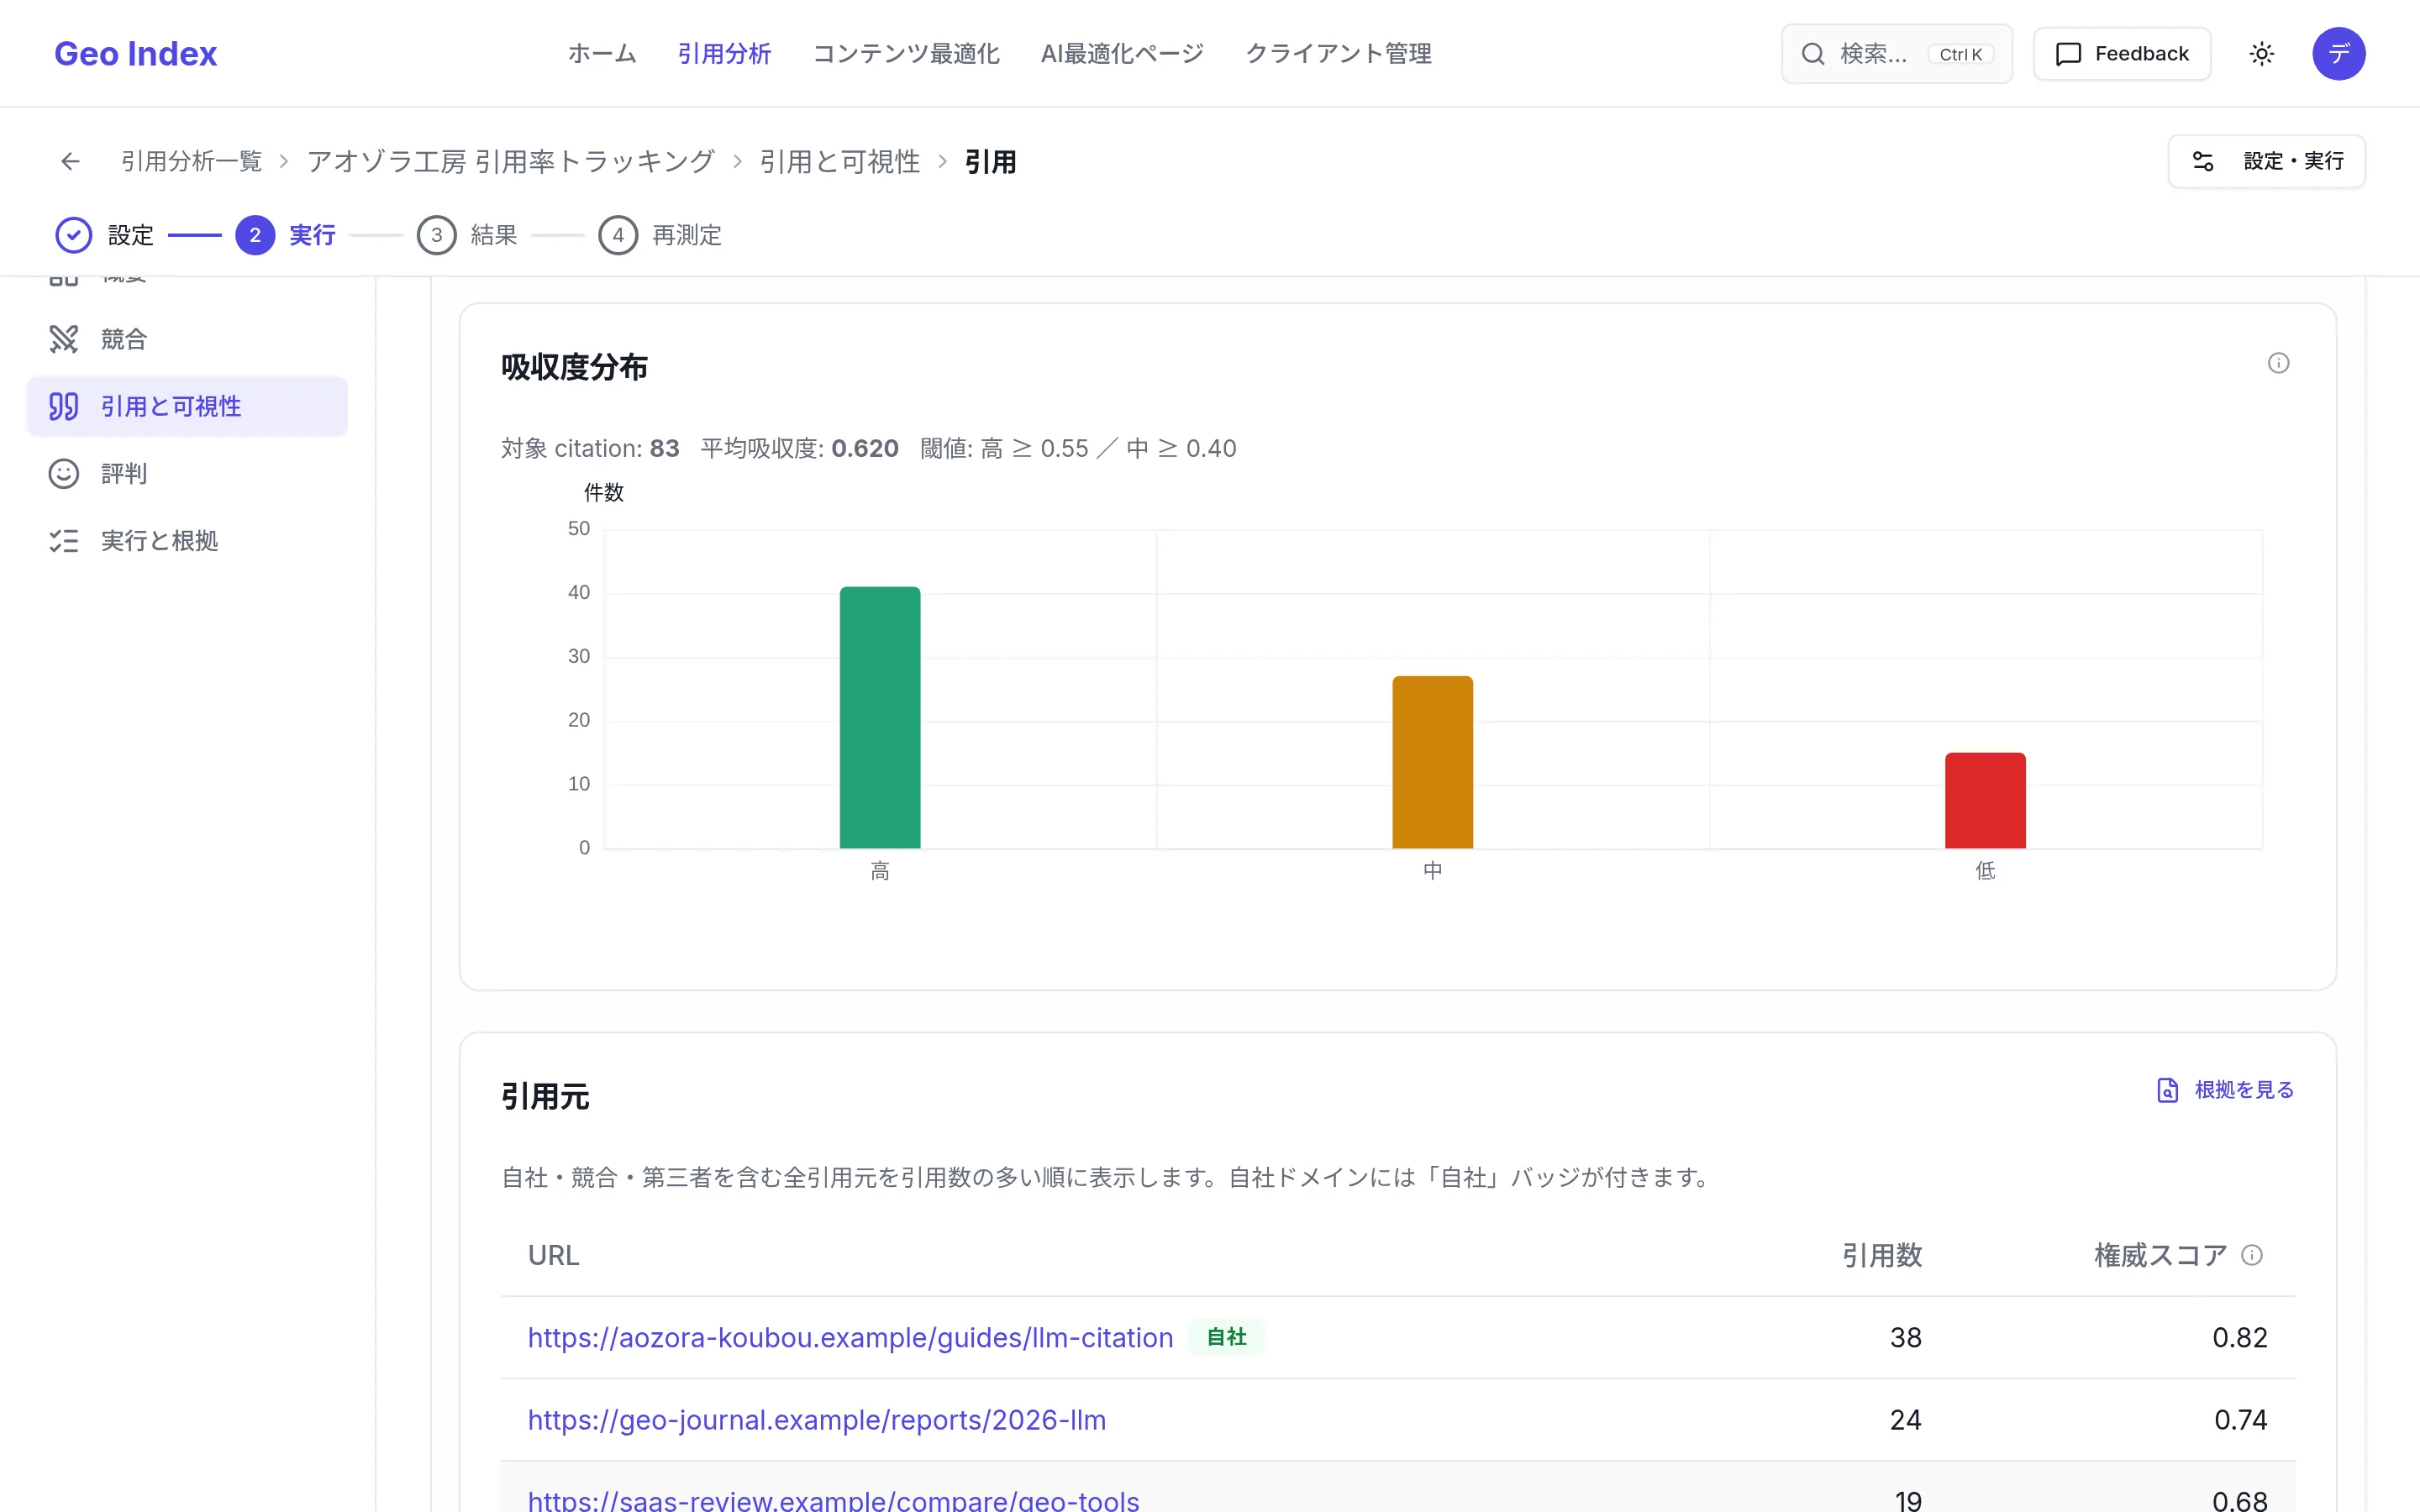Screen dimensions: 2420x1512
Task: Click the red 低 bar in chart
Action: tap(1985, 800)
